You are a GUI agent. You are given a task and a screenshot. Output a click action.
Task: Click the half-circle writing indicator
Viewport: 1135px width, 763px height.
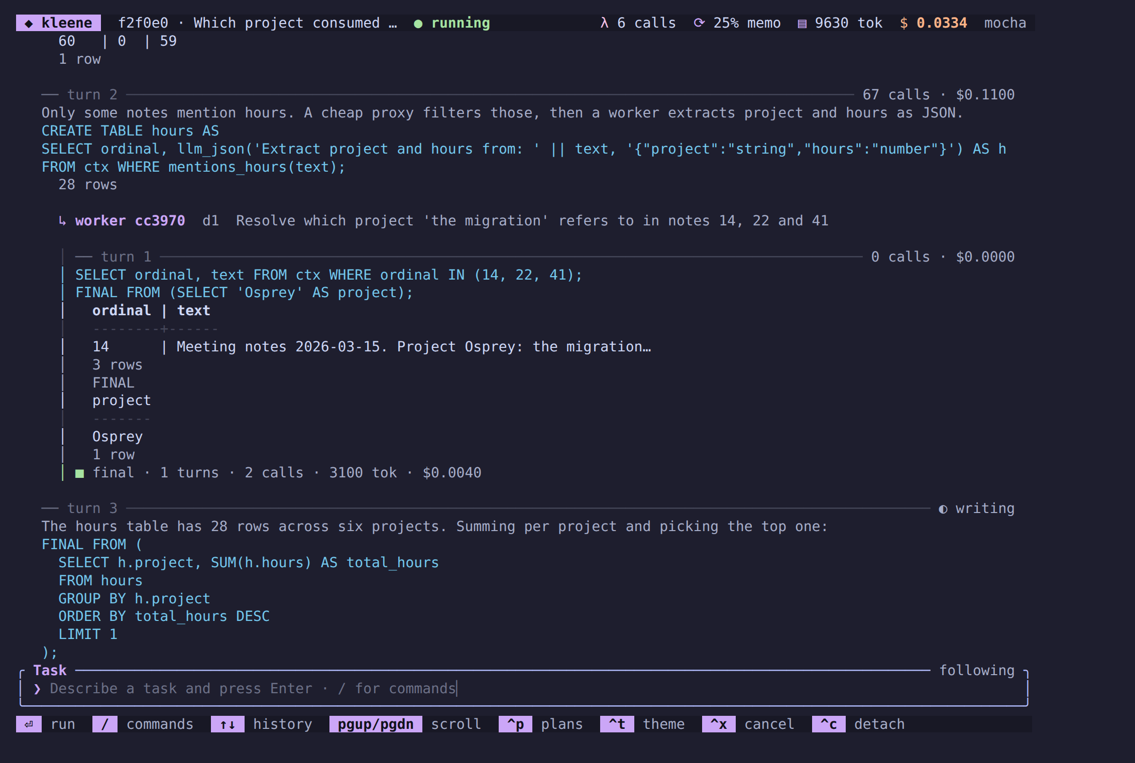point(943,509)
